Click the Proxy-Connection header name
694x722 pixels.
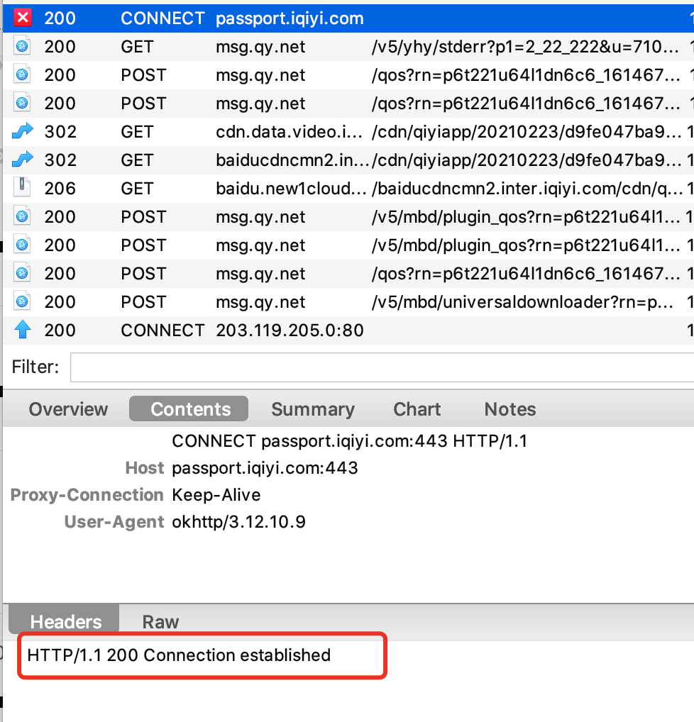point(87,494)
